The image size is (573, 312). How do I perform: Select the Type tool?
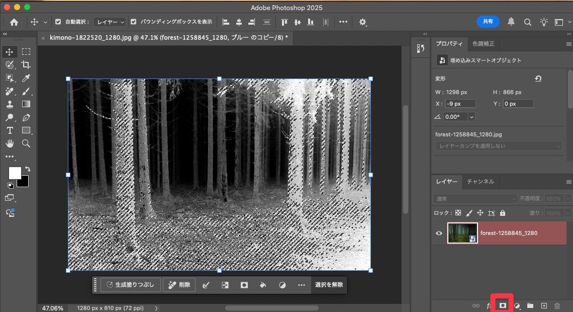[10, 130]
